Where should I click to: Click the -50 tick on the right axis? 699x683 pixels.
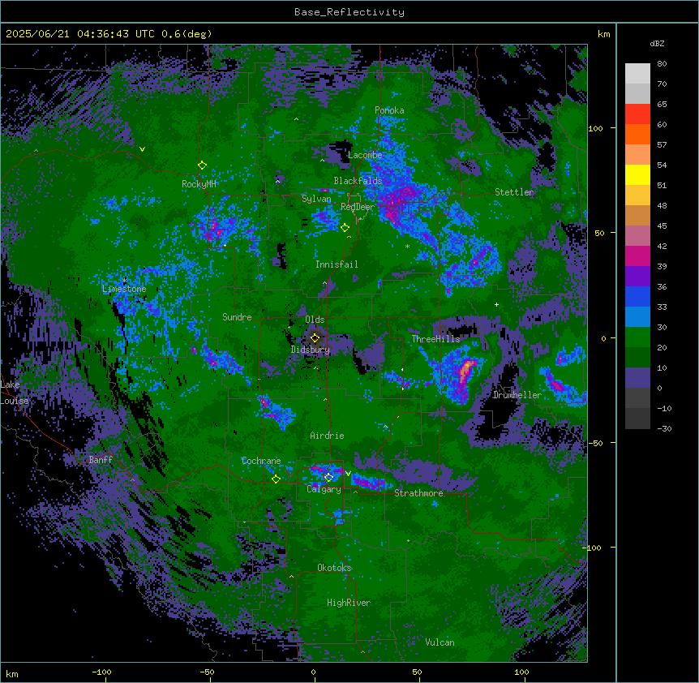coord(595,443)
